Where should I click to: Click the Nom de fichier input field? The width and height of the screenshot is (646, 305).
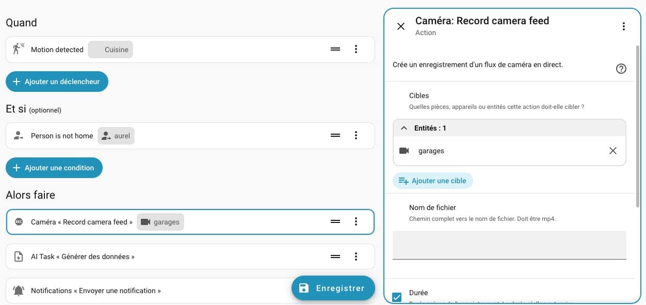click(509, 245)
